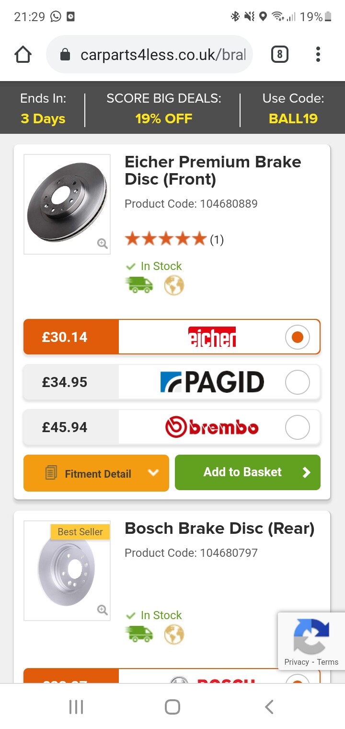
Task: Tap the zoom magnifier on Eicher disc image
Action: pyautogui.click(x=102, y=244)
